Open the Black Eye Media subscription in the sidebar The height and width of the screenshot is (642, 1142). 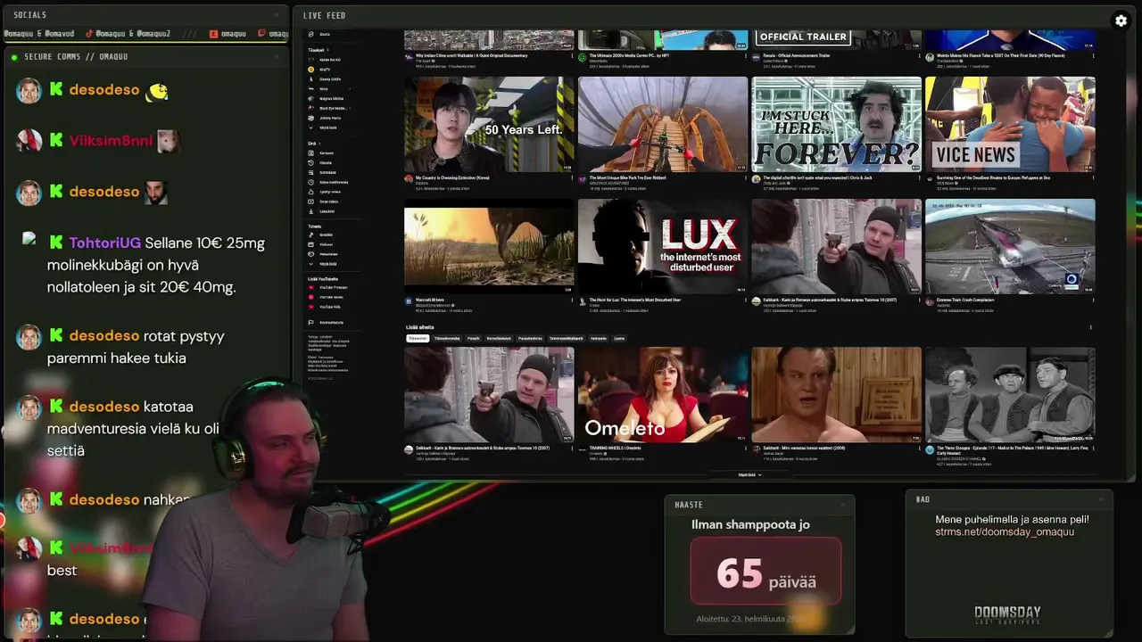327,108
